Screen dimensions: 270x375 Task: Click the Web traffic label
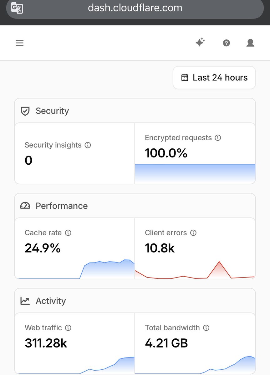(43, 327)
